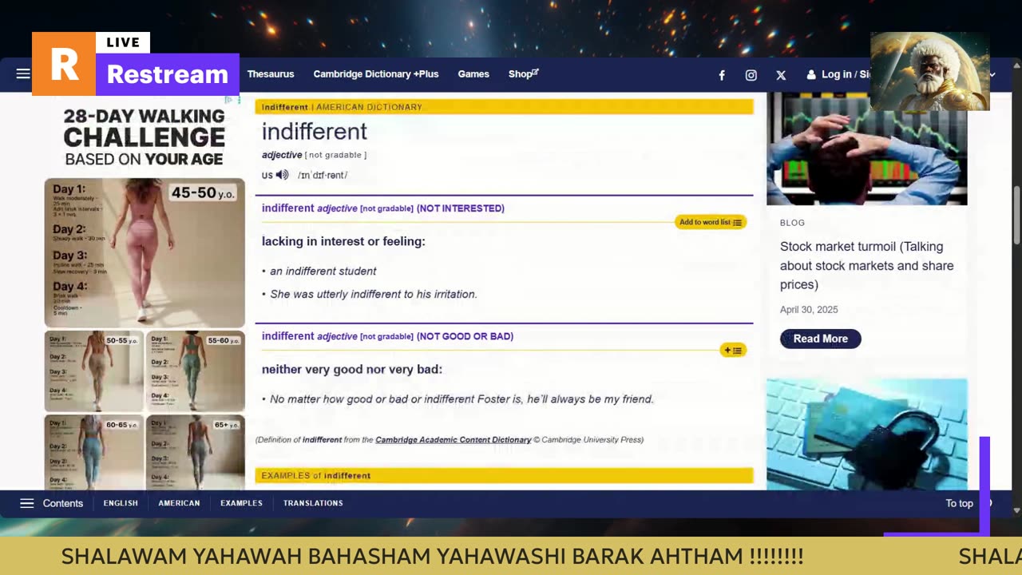This screenshot has height=575, width=1022.
Task: Click 55-60 y.o. walking ad tile
Action: [x=196, y=371]
